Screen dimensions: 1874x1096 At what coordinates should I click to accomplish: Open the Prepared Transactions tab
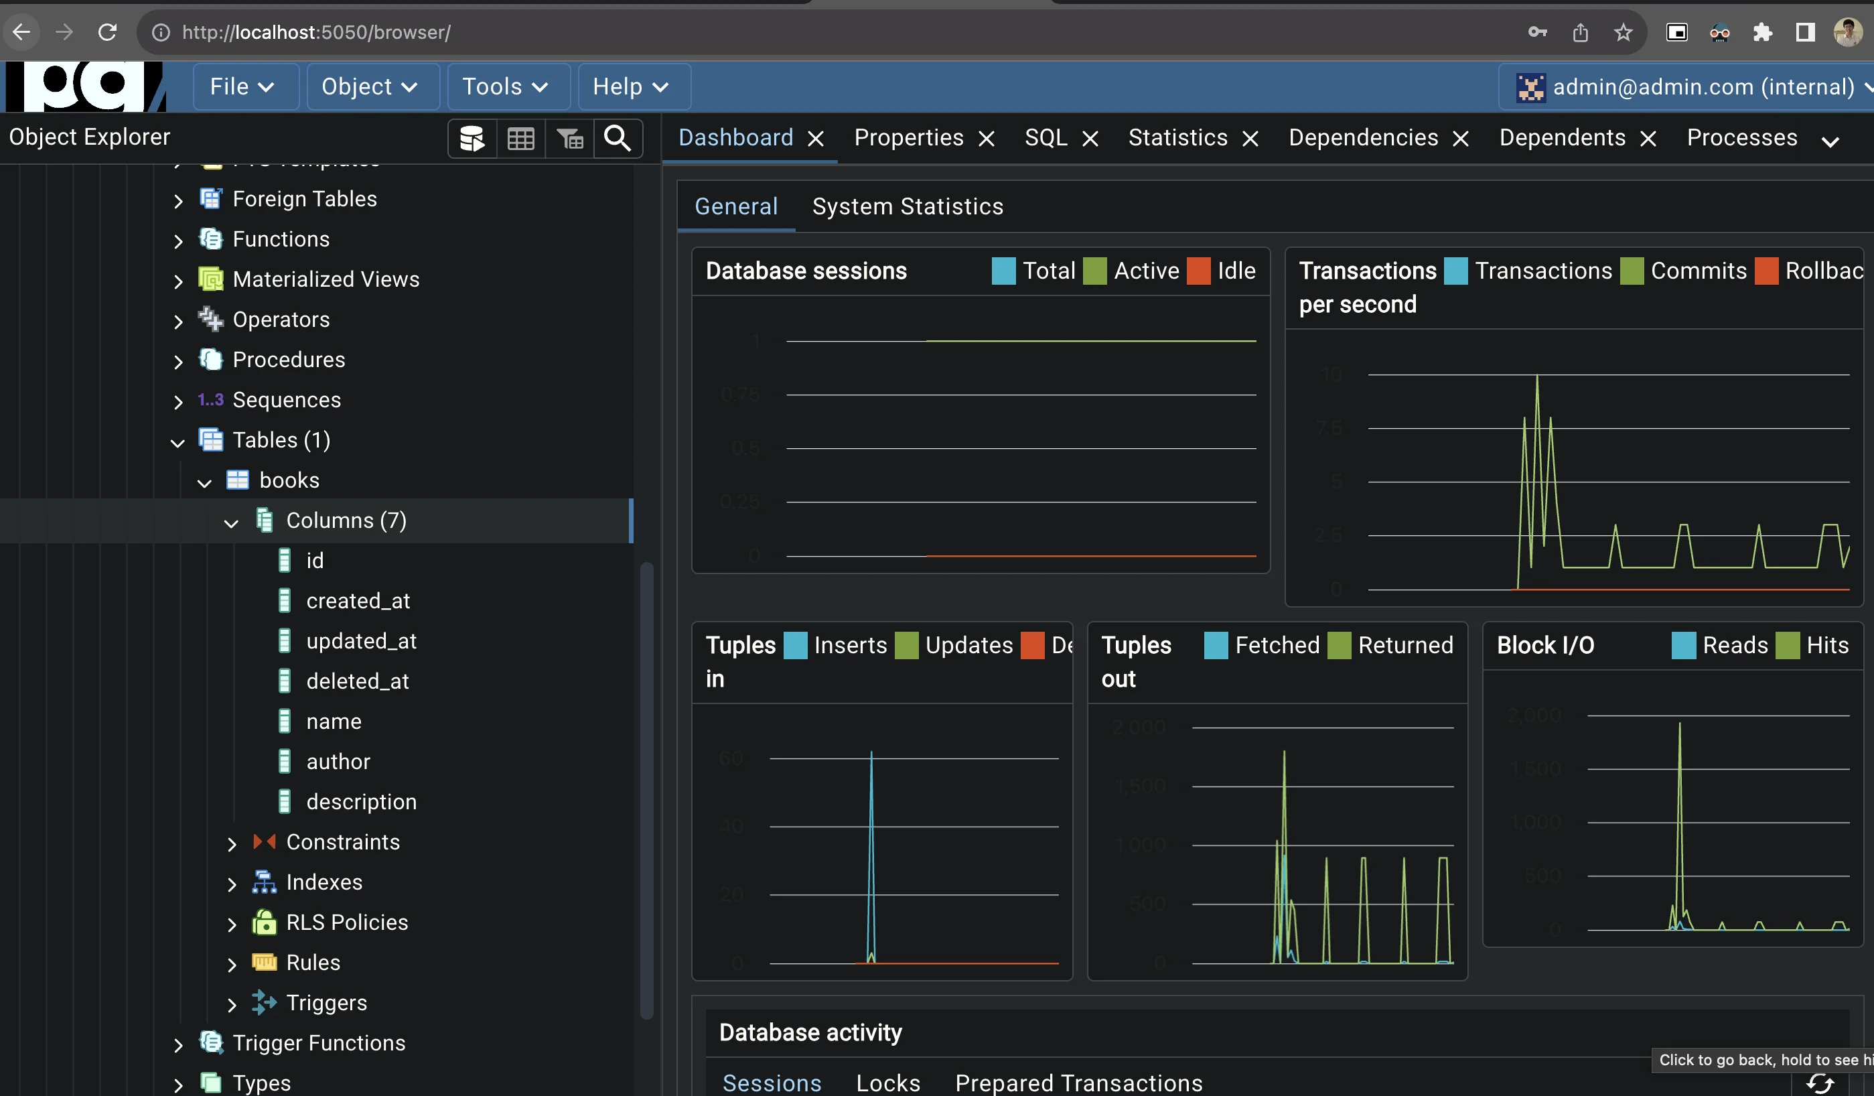[1078, 1083]
